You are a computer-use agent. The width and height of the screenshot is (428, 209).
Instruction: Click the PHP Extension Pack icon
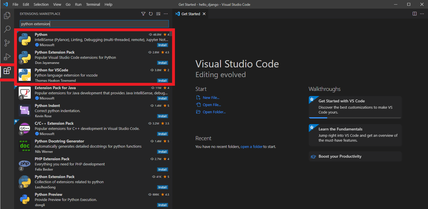click(x=25, y=164)
